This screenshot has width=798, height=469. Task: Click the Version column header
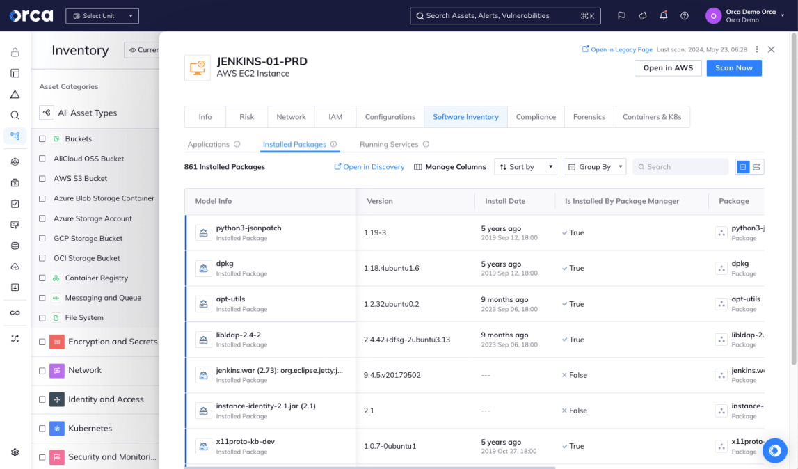(380, 201)
